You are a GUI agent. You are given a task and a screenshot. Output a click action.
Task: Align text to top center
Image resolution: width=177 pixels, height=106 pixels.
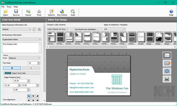pyautogui.click(x=33, y=96)
